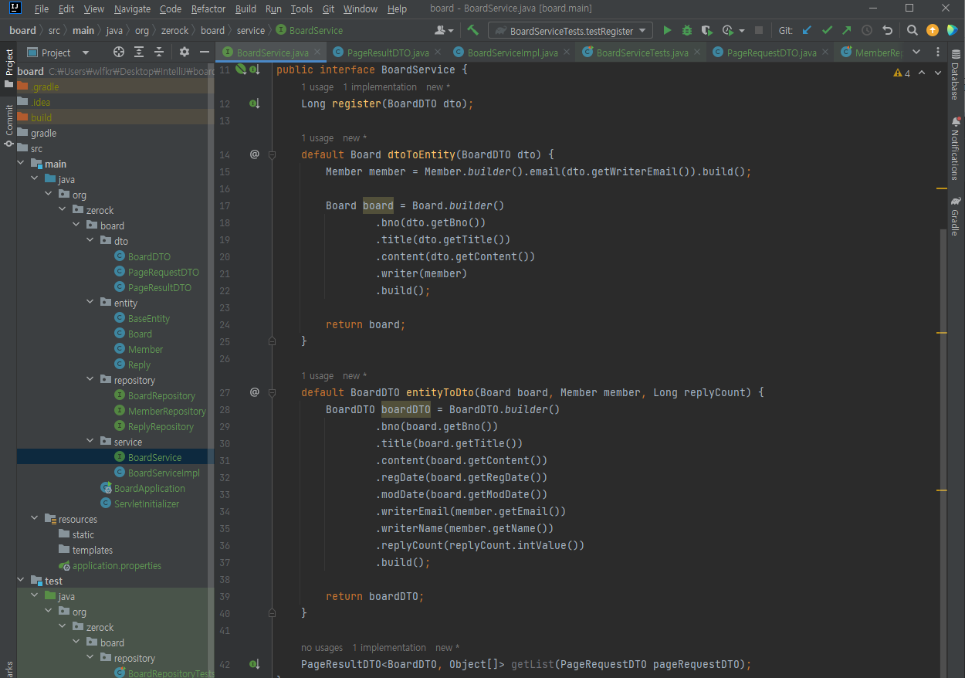Select application.properties in the project tree
This screenshot has width=965, height=678.
point(117,565)
